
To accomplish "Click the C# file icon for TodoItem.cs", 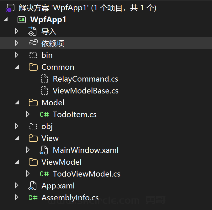I will pyautogui.click(x=44, y=115).
